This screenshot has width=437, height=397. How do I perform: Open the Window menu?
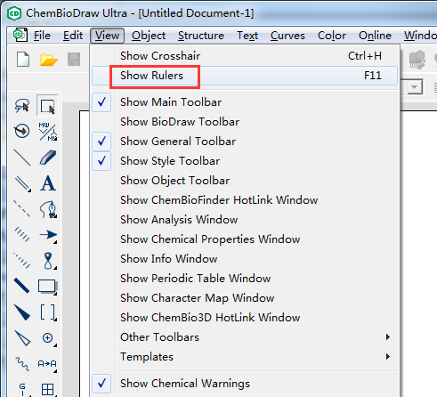coord(419,36)
